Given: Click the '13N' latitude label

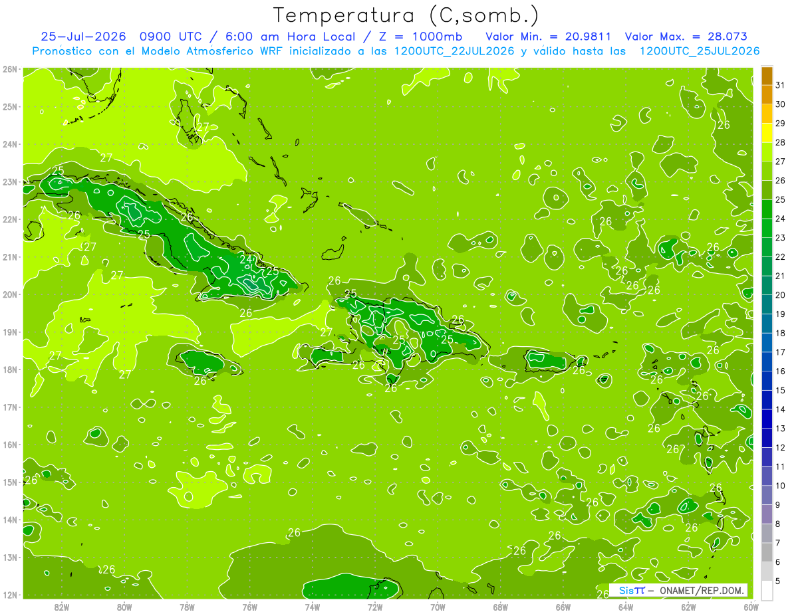Looking at the screenshot, I should click(x=9, y=557).
